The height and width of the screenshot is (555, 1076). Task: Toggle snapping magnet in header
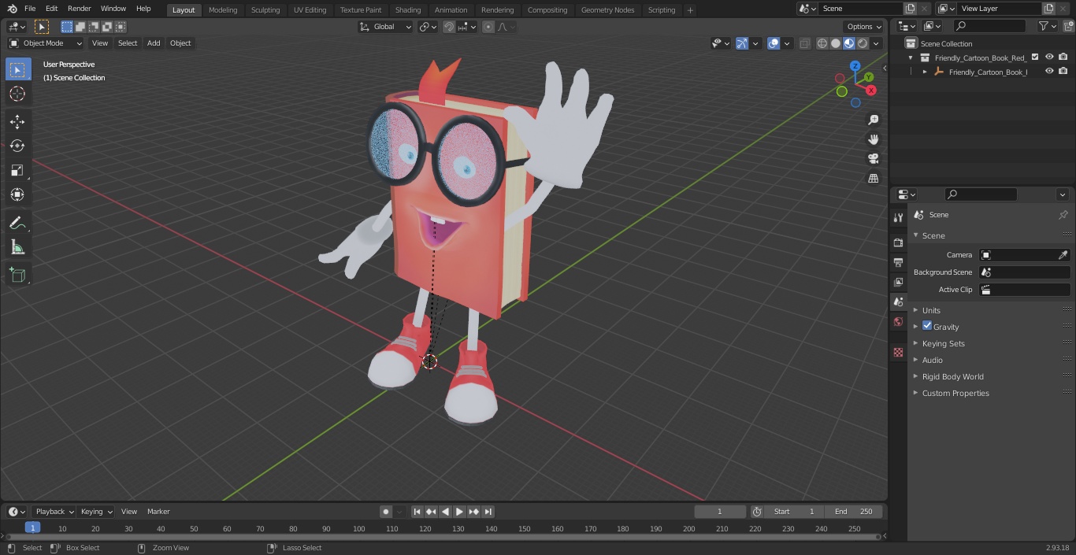(449, 27)
